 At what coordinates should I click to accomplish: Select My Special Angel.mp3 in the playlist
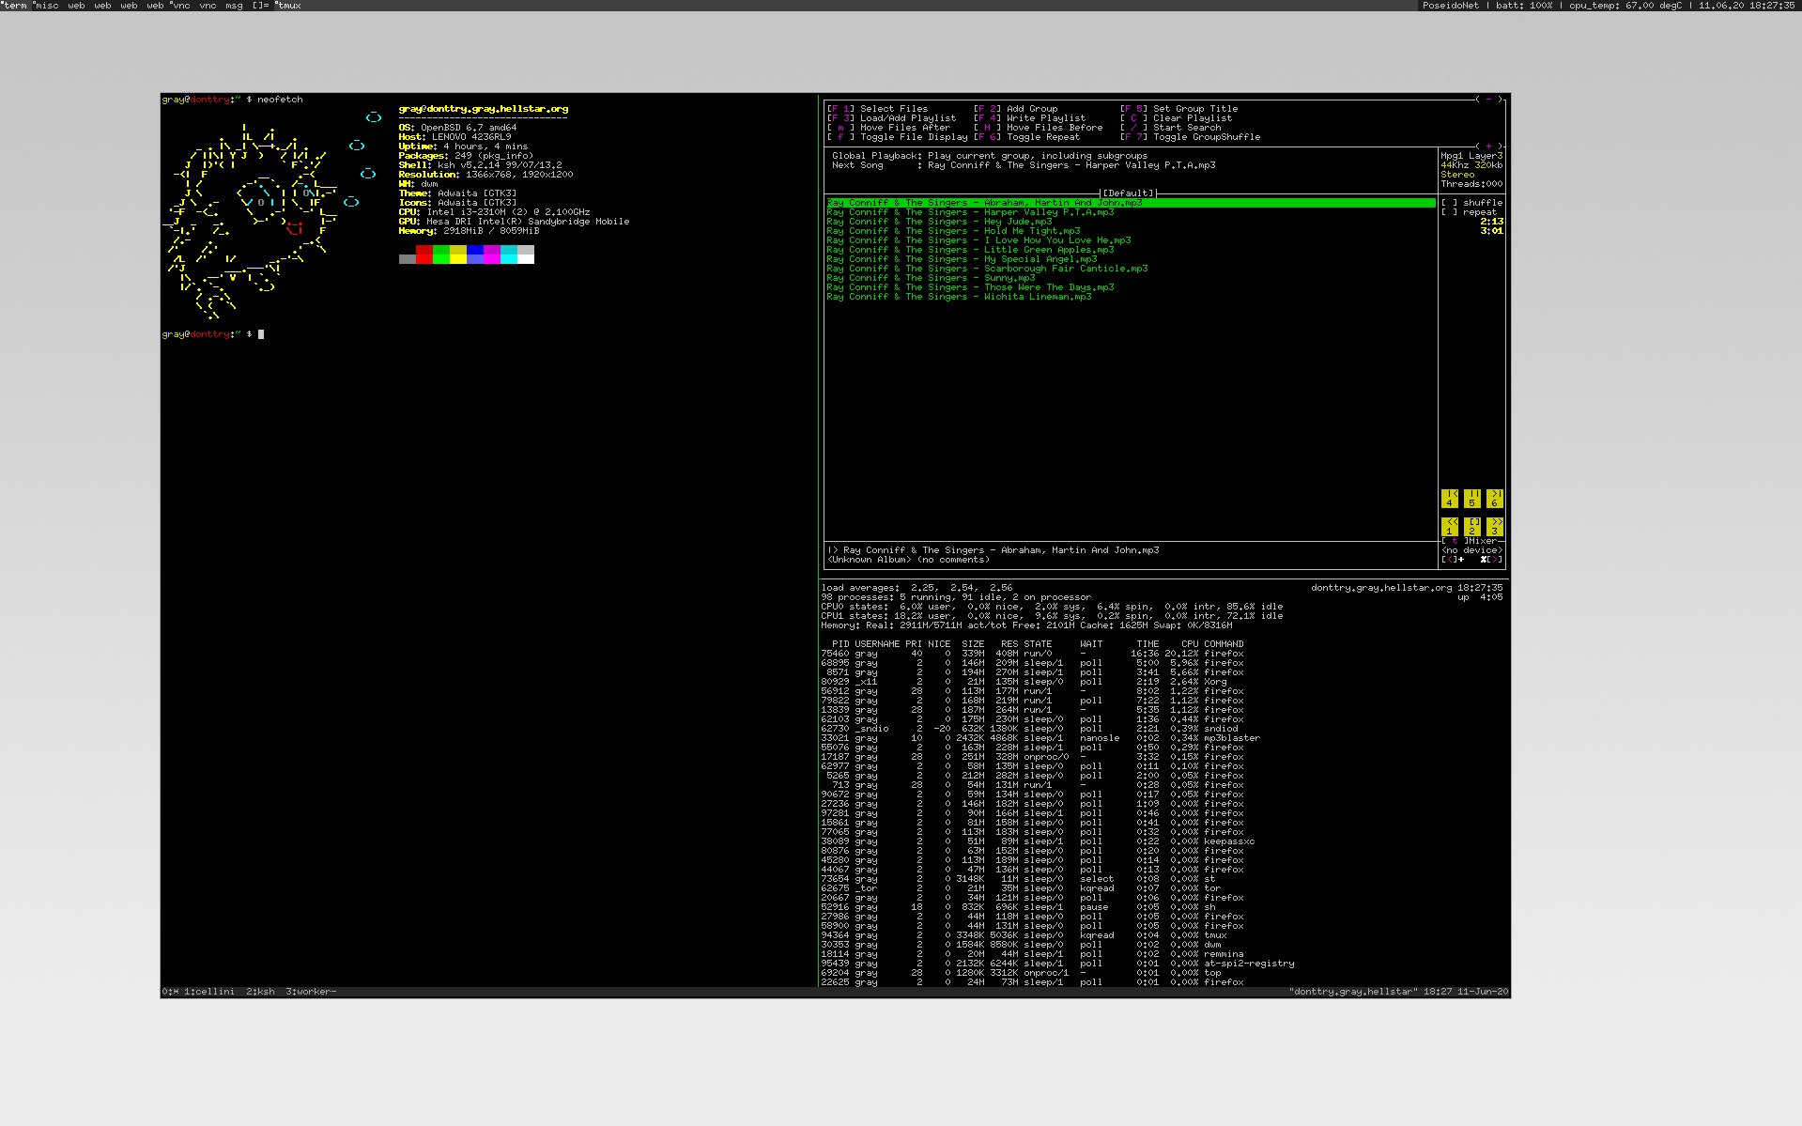(962, 259)
